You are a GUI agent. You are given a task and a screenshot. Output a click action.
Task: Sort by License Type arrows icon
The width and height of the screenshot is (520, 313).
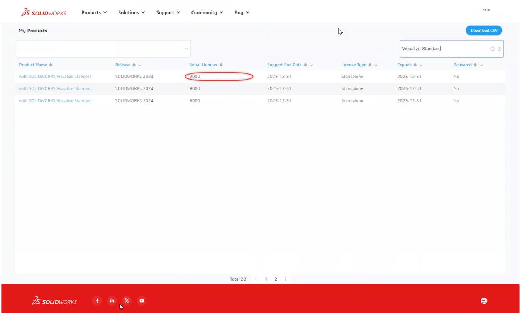tap(370, 65)
